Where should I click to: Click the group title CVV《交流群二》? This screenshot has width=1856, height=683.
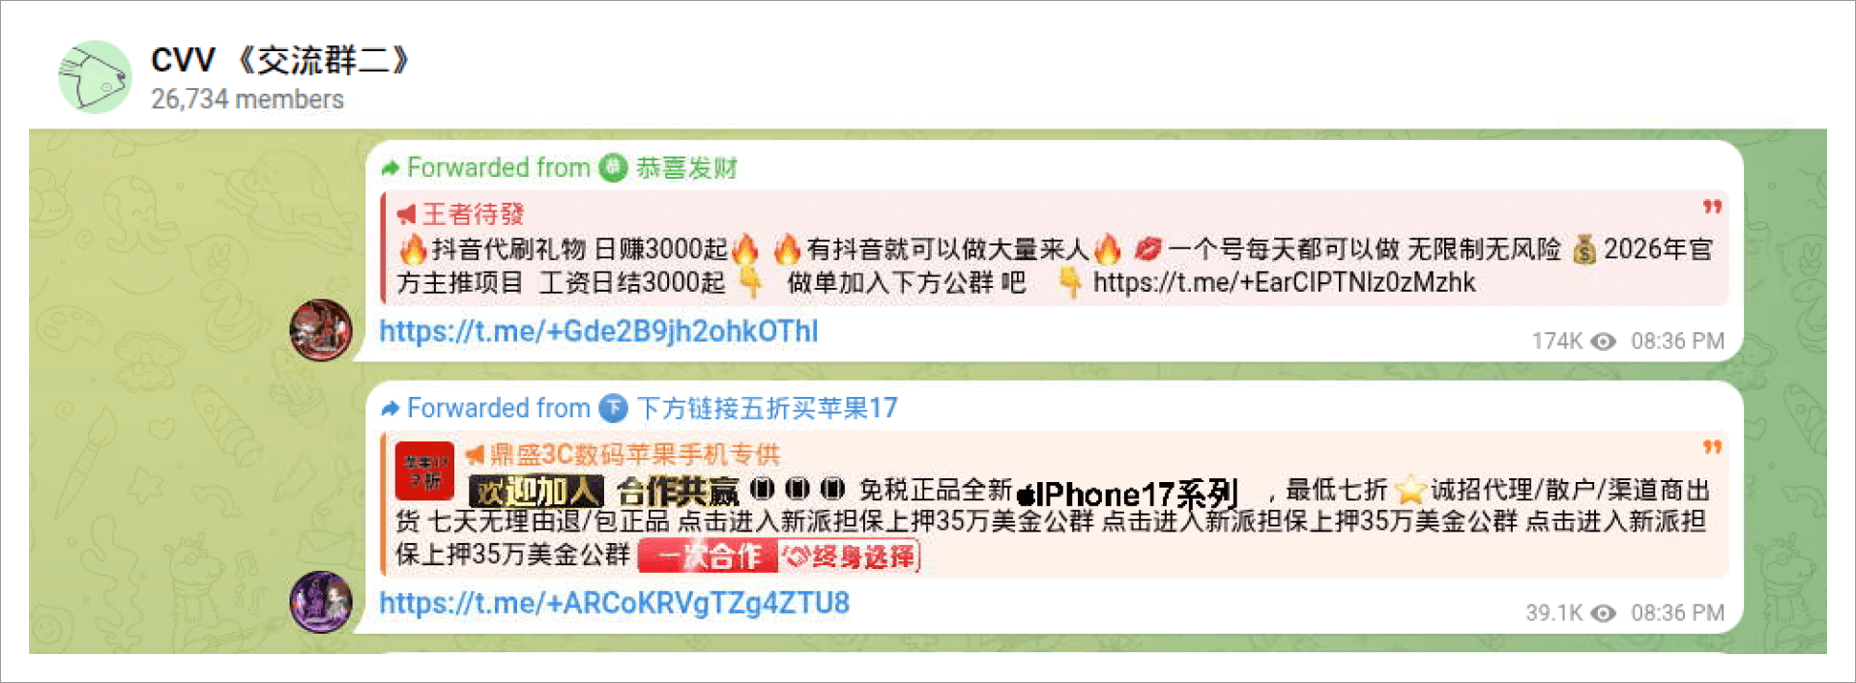[x=280, y=61]
